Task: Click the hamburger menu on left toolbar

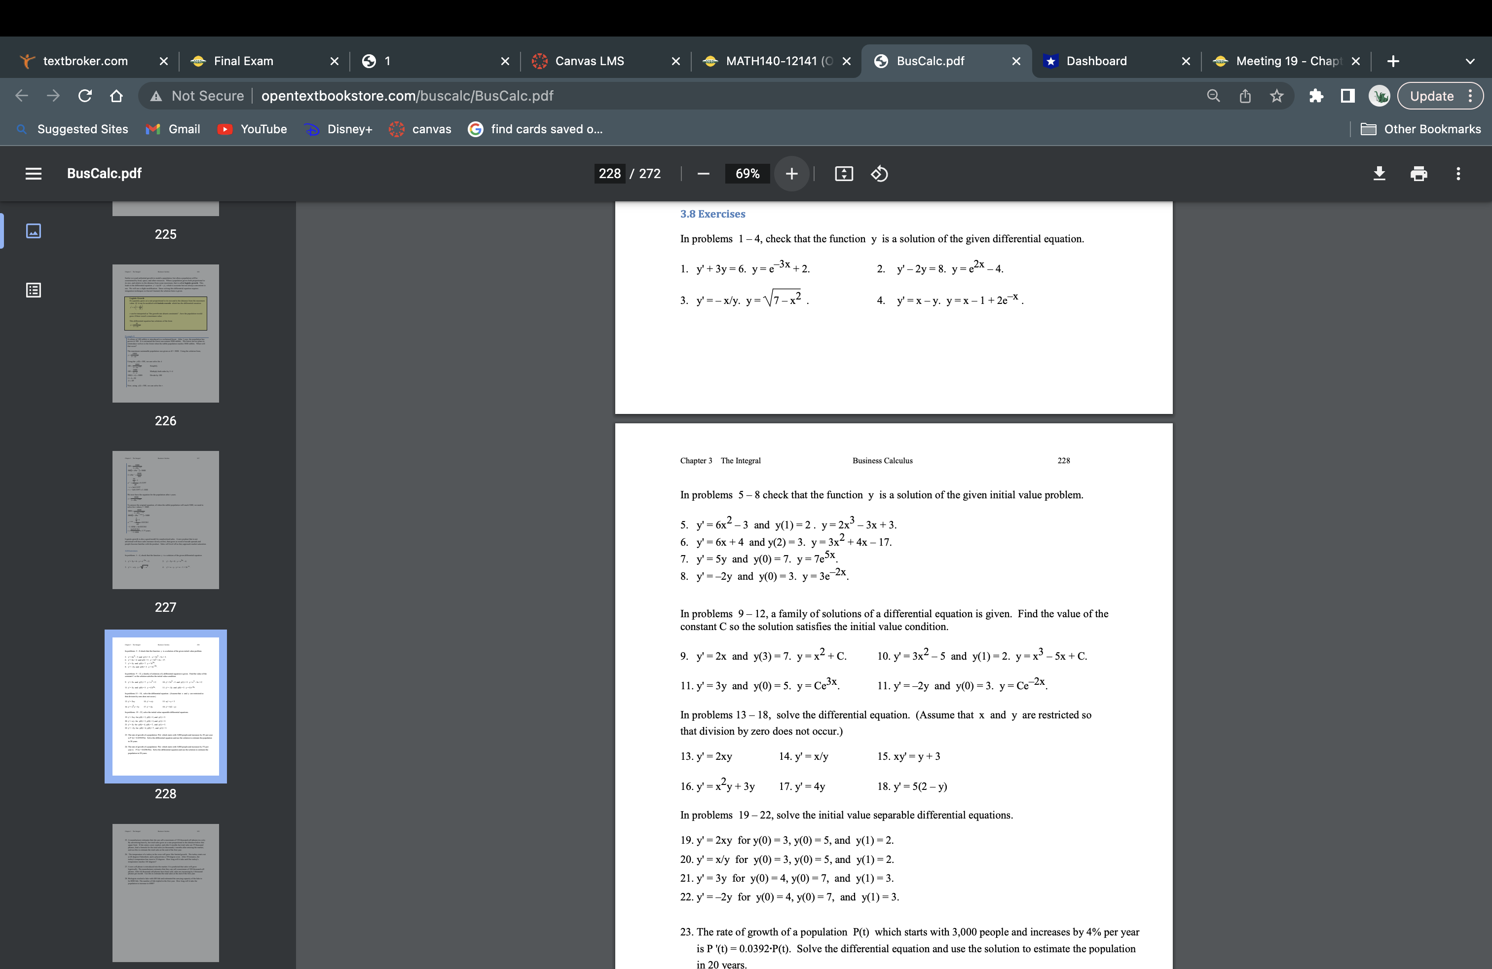Action: coord(34,173)
